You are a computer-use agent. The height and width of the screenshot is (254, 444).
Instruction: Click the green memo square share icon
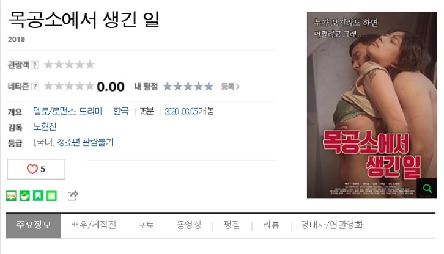[x=51, y=195]
